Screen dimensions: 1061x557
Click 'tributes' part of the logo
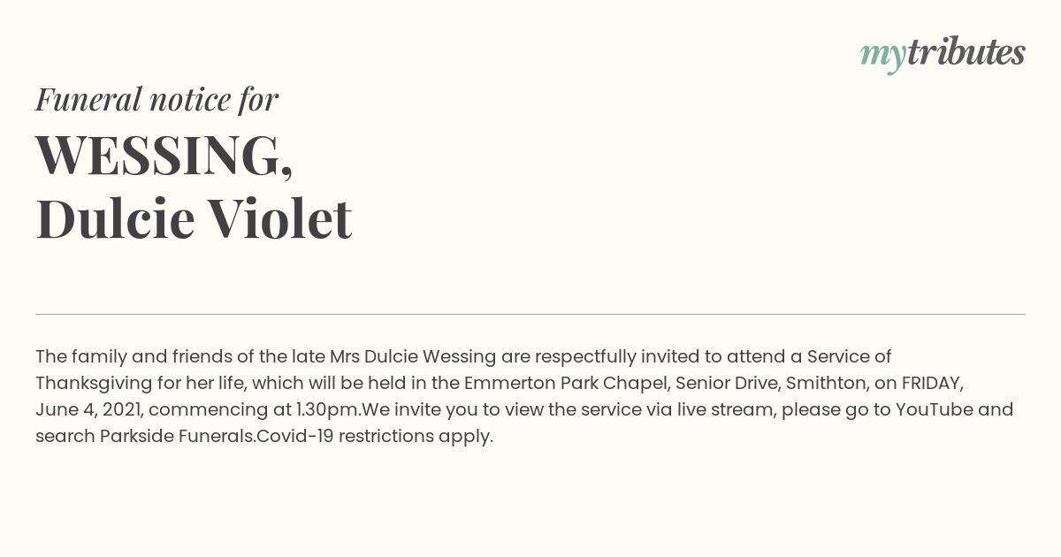966,52
